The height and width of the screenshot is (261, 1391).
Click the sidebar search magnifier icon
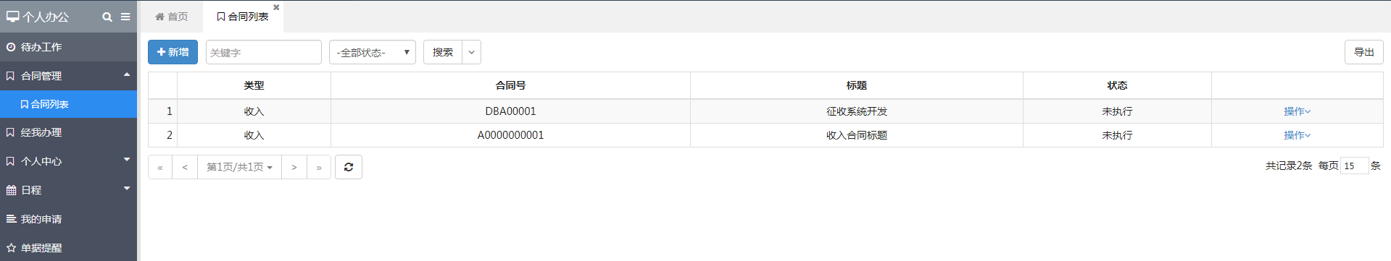click(x=107, y=17)
